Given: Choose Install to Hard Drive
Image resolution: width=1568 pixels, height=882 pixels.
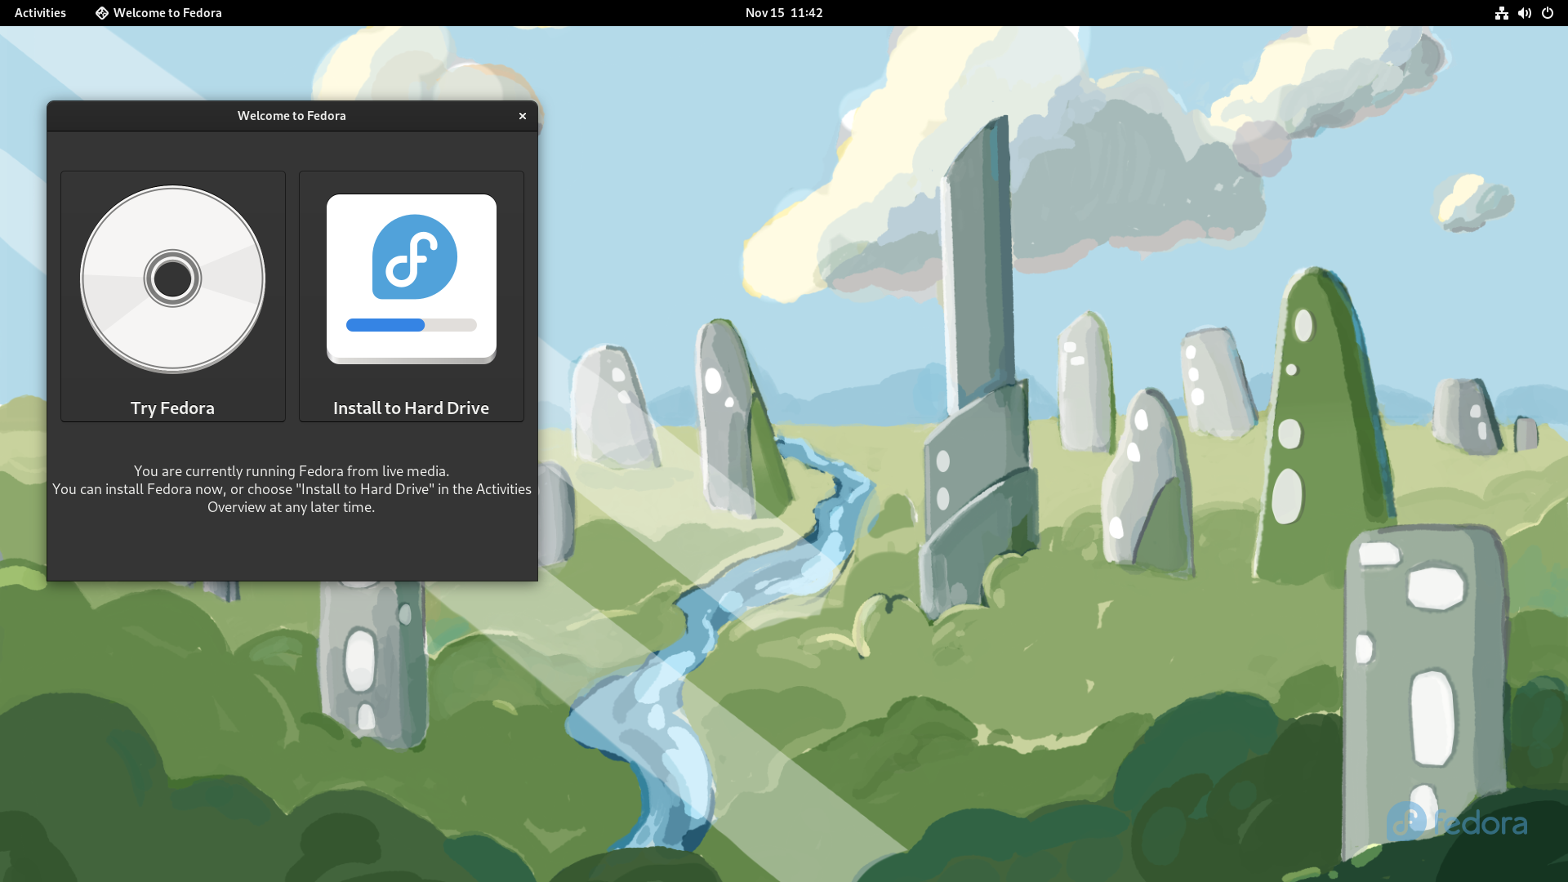Looking at the screenshot, I should pyautogui.click(x=412, y=296).
